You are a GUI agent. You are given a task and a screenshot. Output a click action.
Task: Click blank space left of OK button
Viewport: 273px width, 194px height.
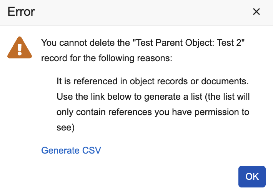(173, 176)
